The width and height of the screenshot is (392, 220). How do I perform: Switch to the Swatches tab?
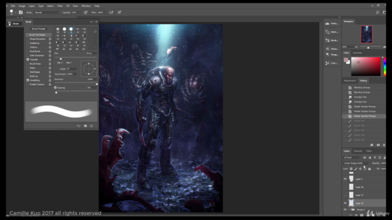[x=357, y=53]
